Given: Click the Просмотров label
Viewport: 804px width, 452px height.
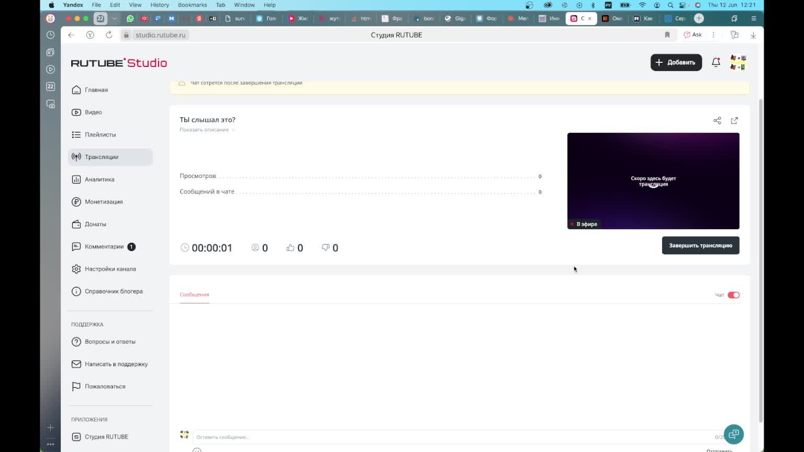Looking at the screenshot, I should click(198, 176).
